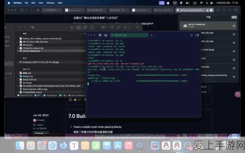The height and width of the screenshot is (153, 245).
Task: Click server-release.jar in downloads popover
Action: pos(208,26)
